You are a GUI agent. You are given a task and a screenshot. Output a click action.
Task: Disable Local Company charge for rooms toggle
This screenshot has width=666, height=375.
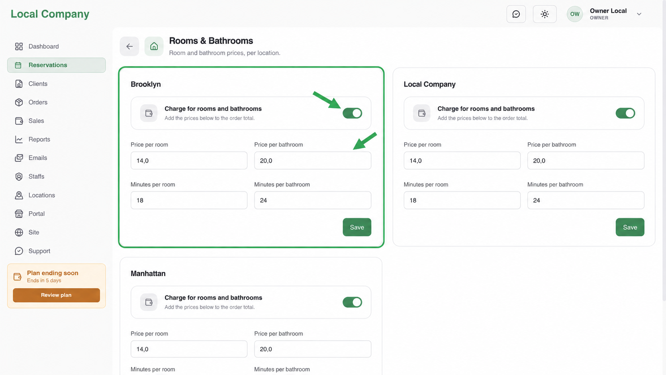[x=625, y=113]
